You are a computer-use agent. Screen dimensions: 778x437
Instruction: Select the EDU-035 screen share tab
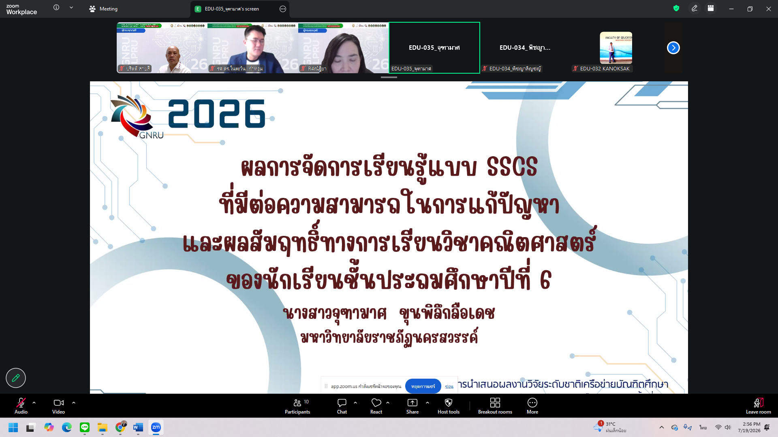pos(232,9)
